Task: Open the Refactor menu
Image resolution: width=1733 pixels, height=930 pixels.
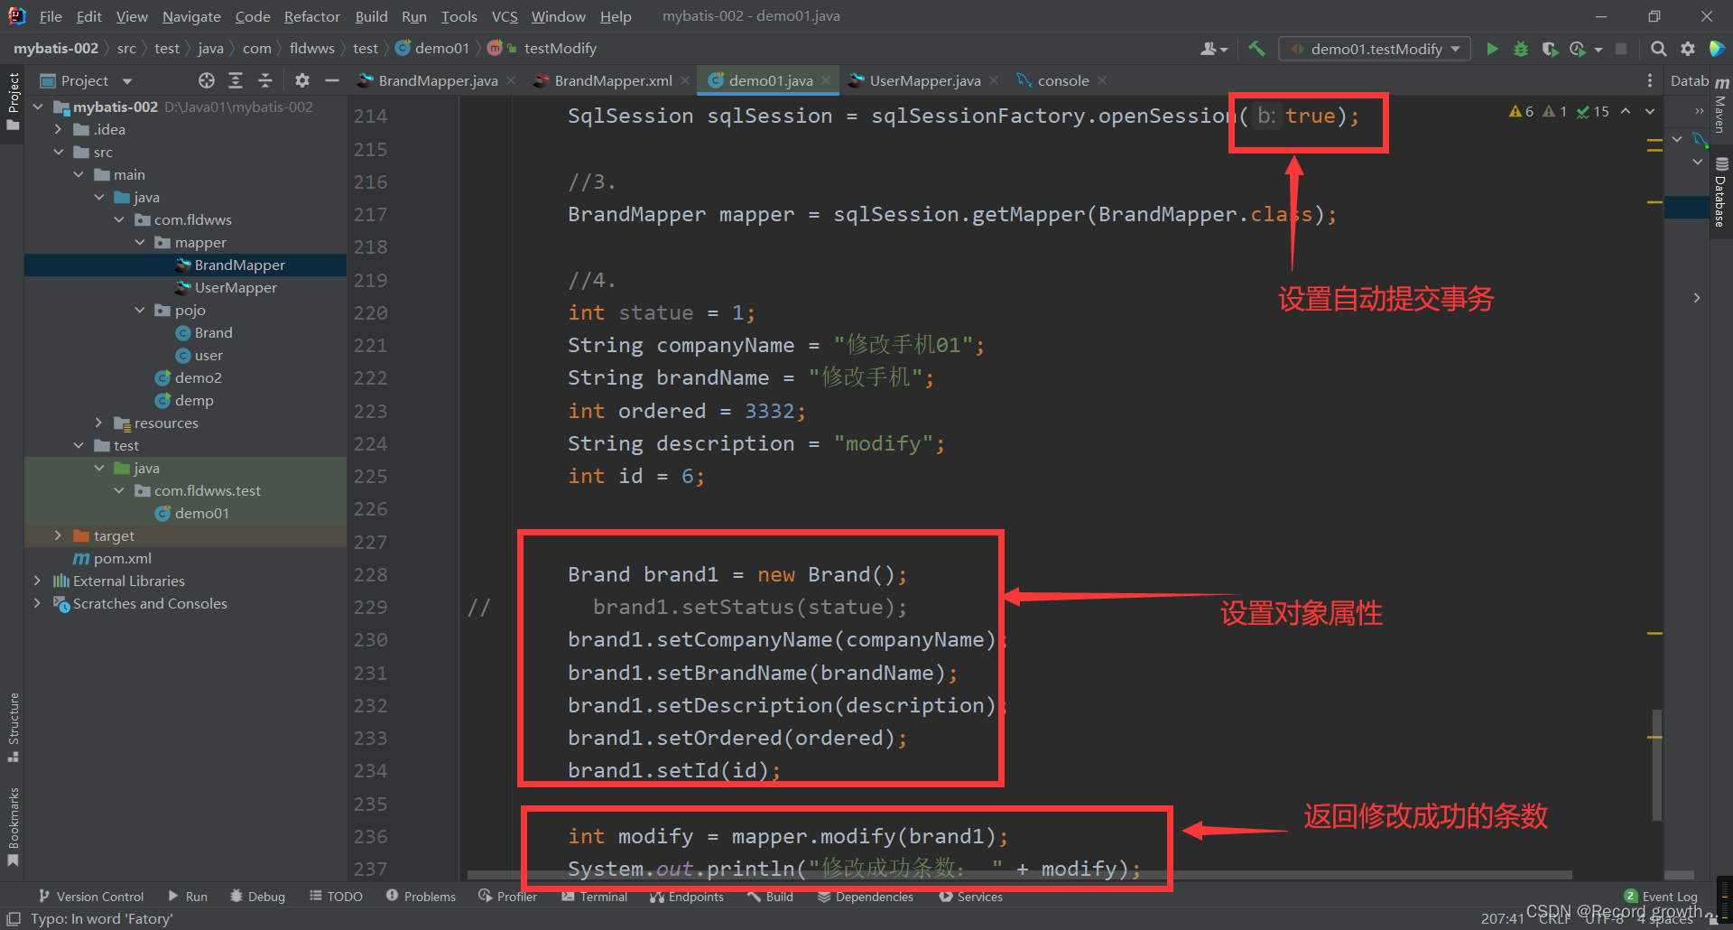Action: pyautogui.click(x=311, y=16)
